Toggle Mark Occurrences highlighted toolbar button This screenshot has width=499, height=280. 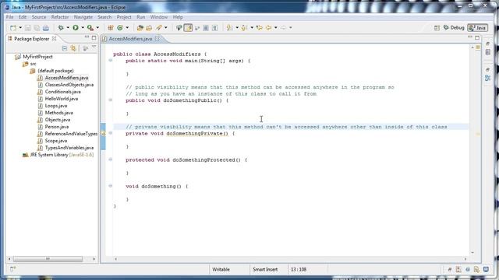[188, 28]
